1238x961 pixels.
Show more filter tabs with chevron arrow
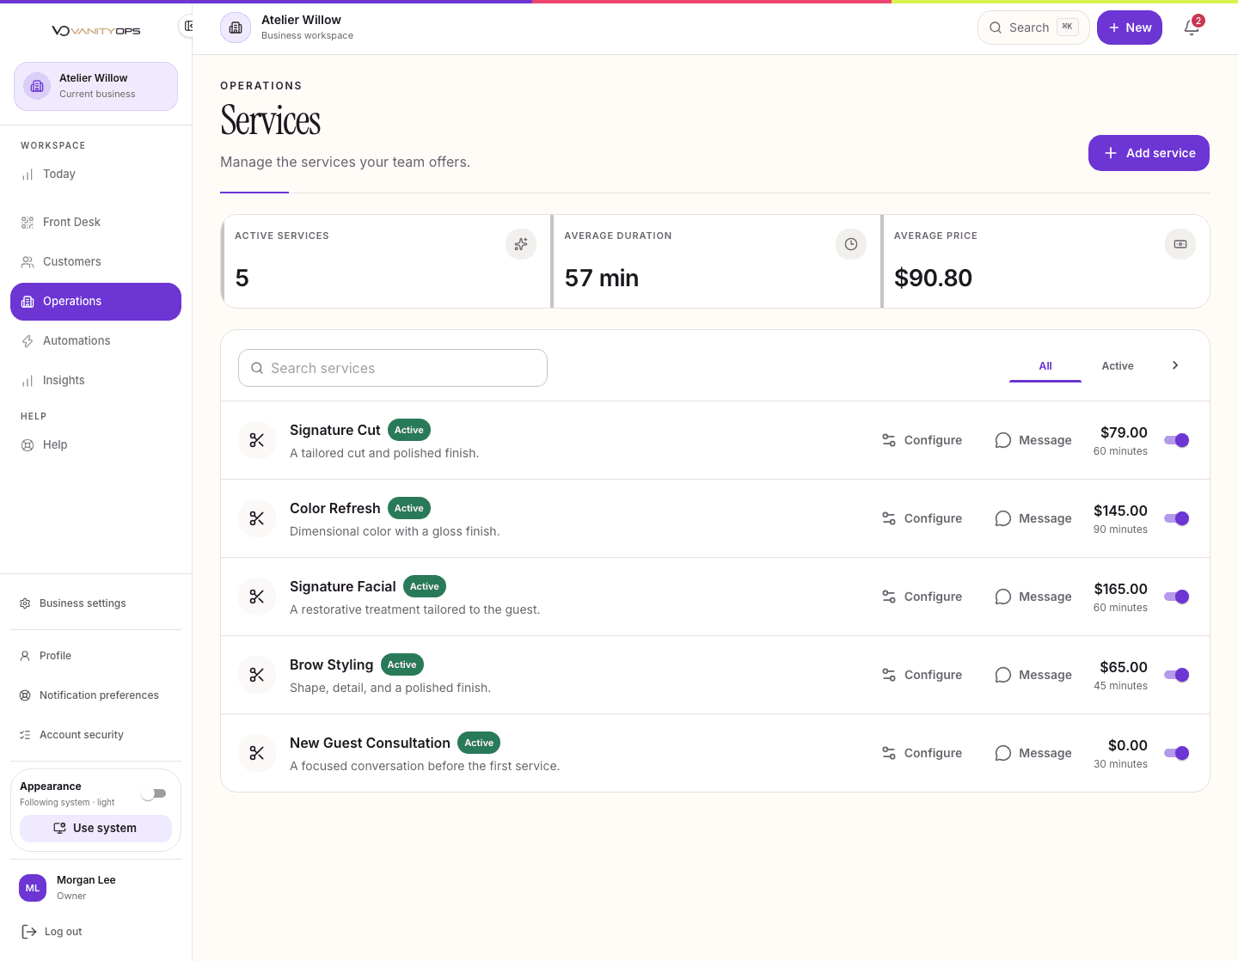point(1175,365)
